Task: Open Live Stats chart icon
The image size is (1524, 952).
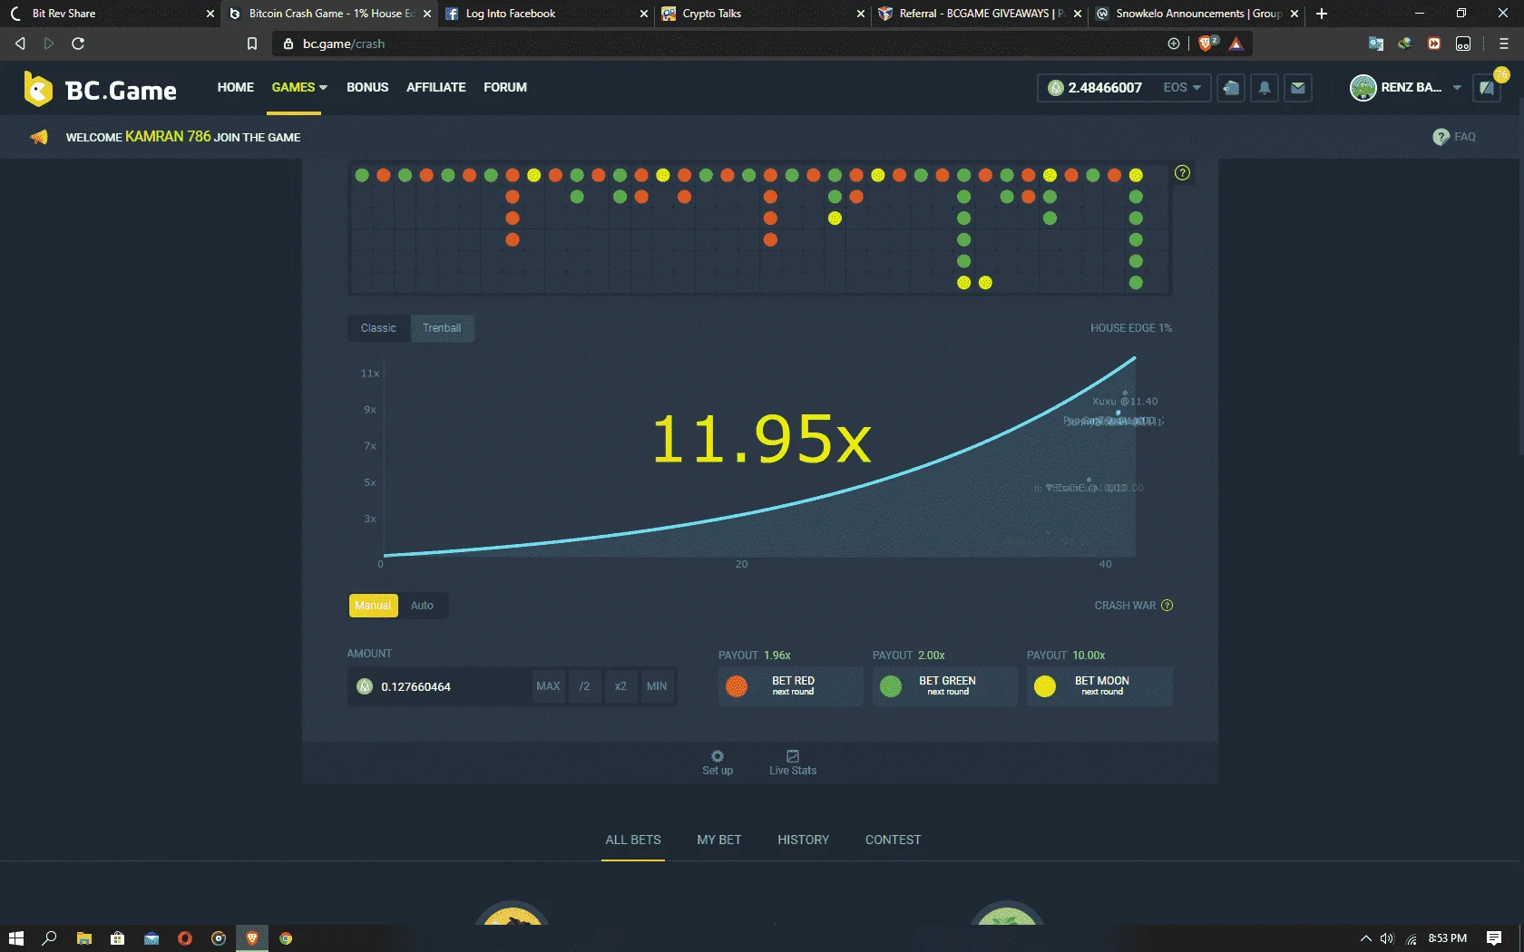Action: 793,756
